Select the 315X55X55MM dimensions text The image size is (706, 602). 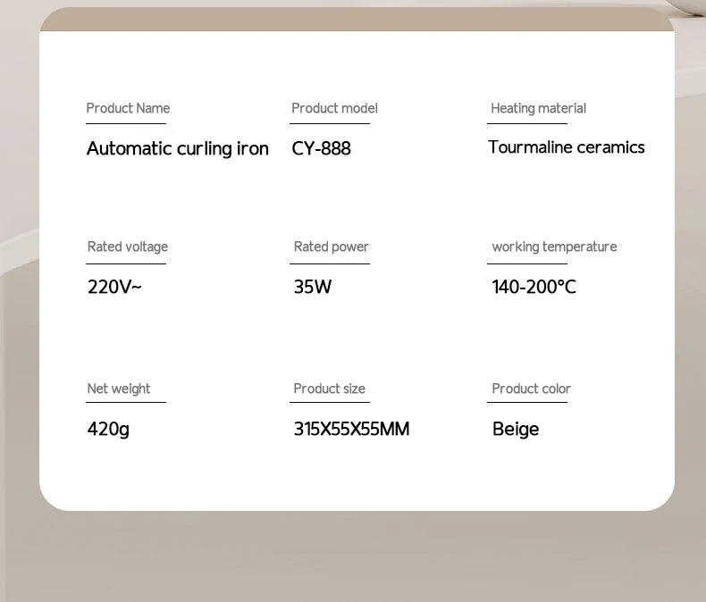point(351,429)
